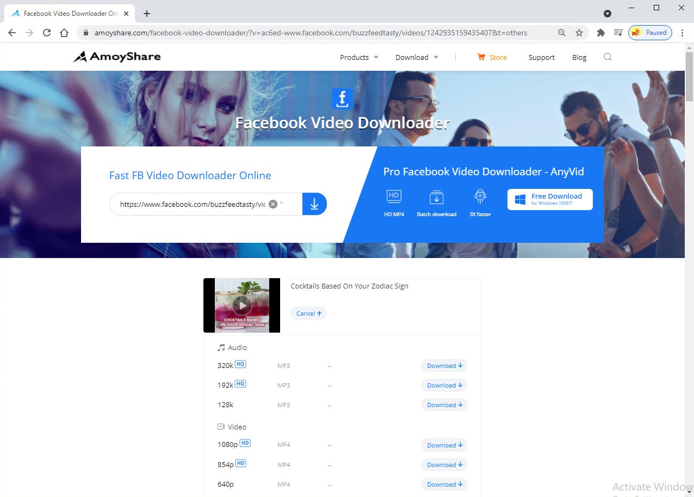Reload the page

pyautogui.click(x=47, y=33)
